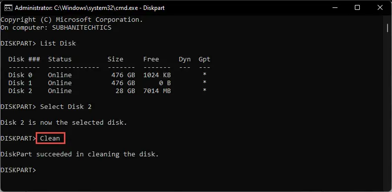Click the 7014 MB free value
Screen dimensions: 392x192
click(157, 91)
